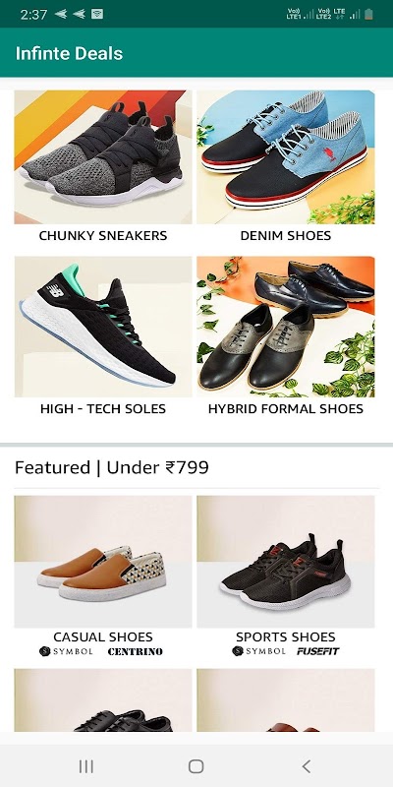The height and width of the screenshot is (787, 393).
Task: Open the Hybrid Formal Shoes image
Action: click(286, 327)
